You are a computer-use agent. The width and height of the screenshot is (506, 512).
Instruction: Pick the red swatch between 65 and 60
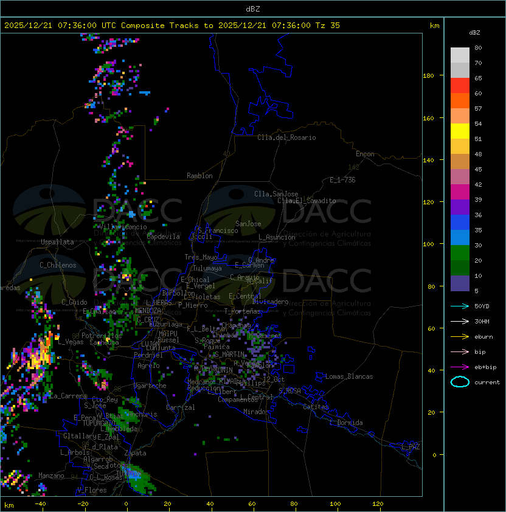(x=460, y=86)
